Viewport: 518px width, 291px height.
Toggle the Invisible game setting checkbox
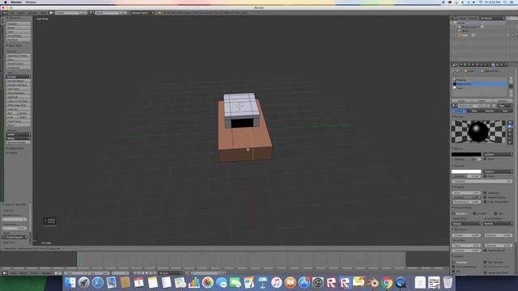[x=474, y=213]
